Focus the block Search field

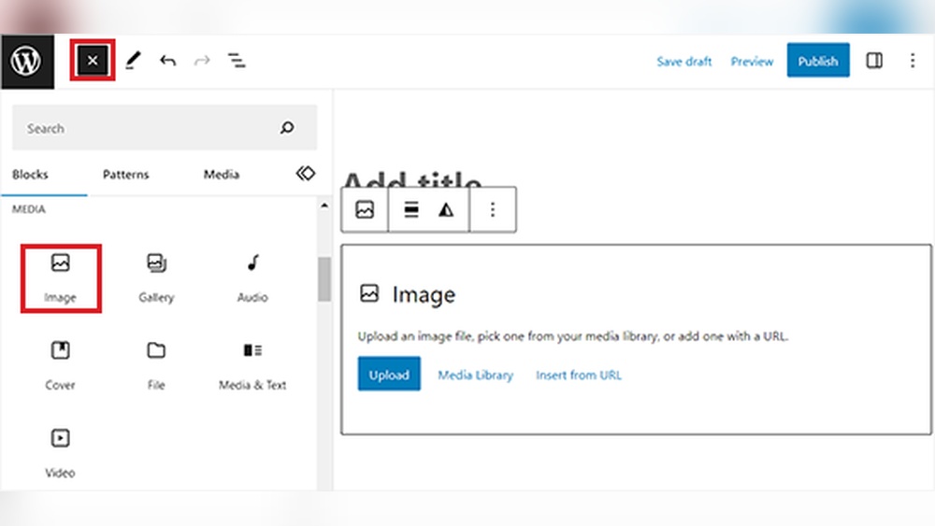164,127
